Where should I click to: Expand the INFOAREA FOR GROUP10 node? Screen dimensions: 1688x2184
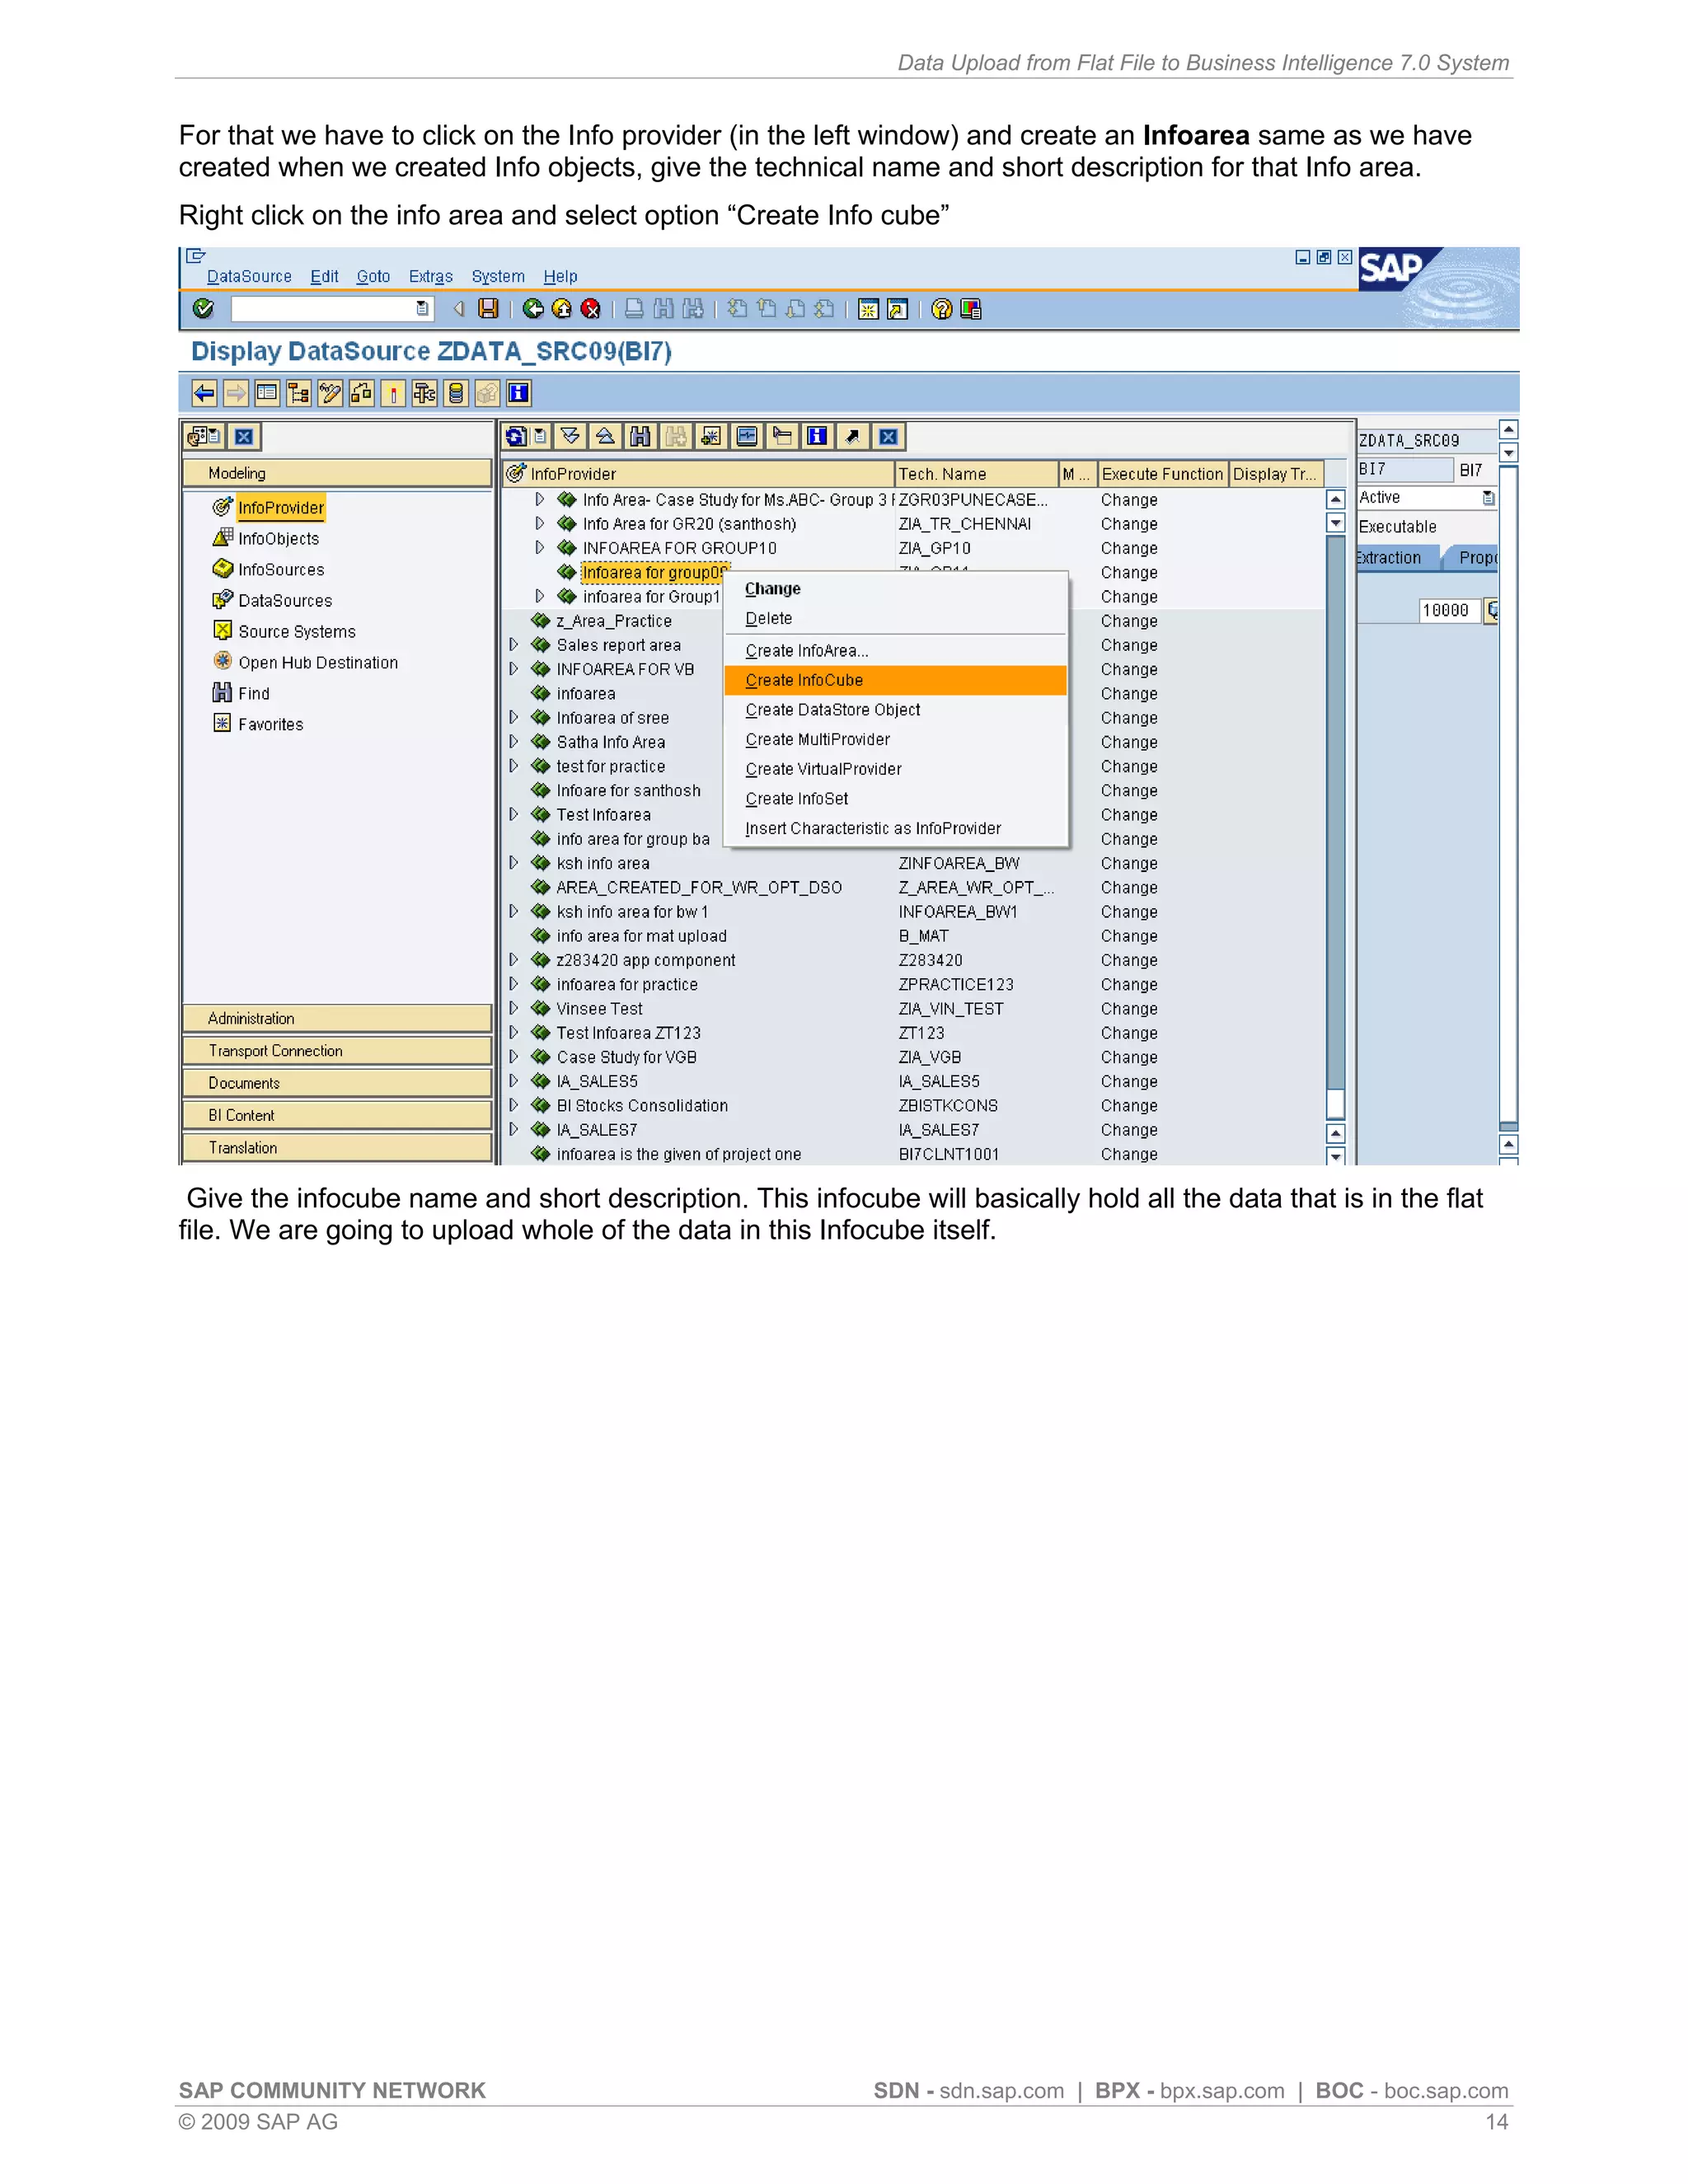point(540,548)
